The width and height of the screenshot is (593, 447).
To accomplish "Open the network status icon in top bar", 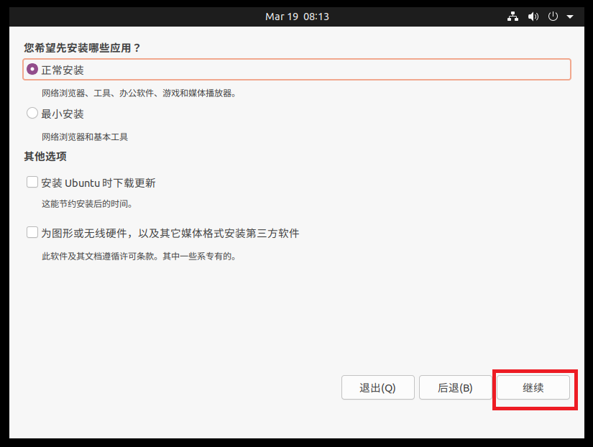I will [512, 17].
